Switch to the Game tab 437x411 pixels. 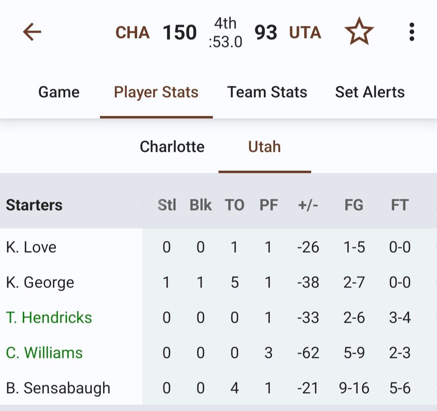59,92
